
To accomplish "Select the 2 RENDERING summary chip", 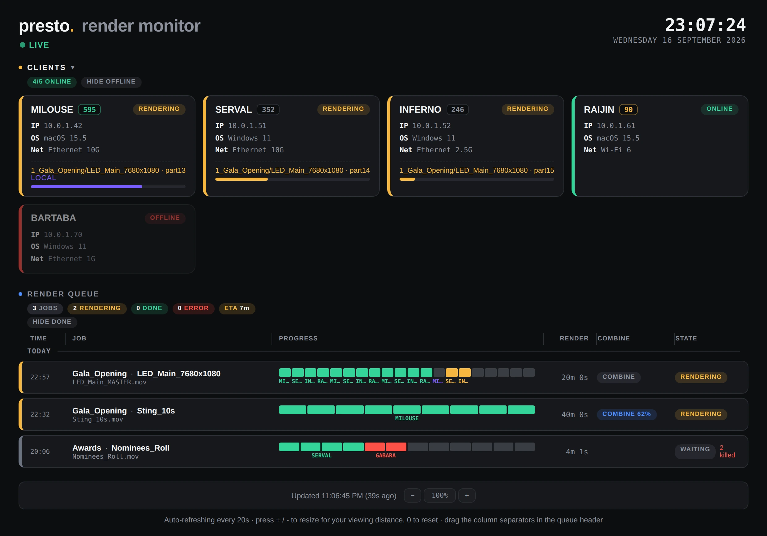I will coord(97,308).
